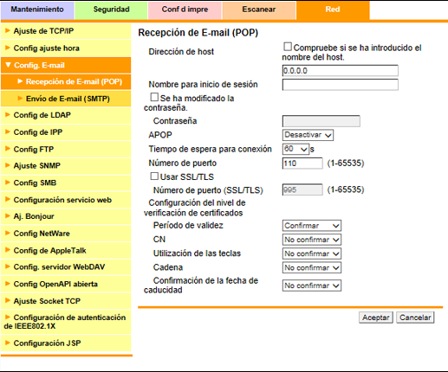Open Config FTP in sidebar
The image size is (448, 372).
pos(66,149)
